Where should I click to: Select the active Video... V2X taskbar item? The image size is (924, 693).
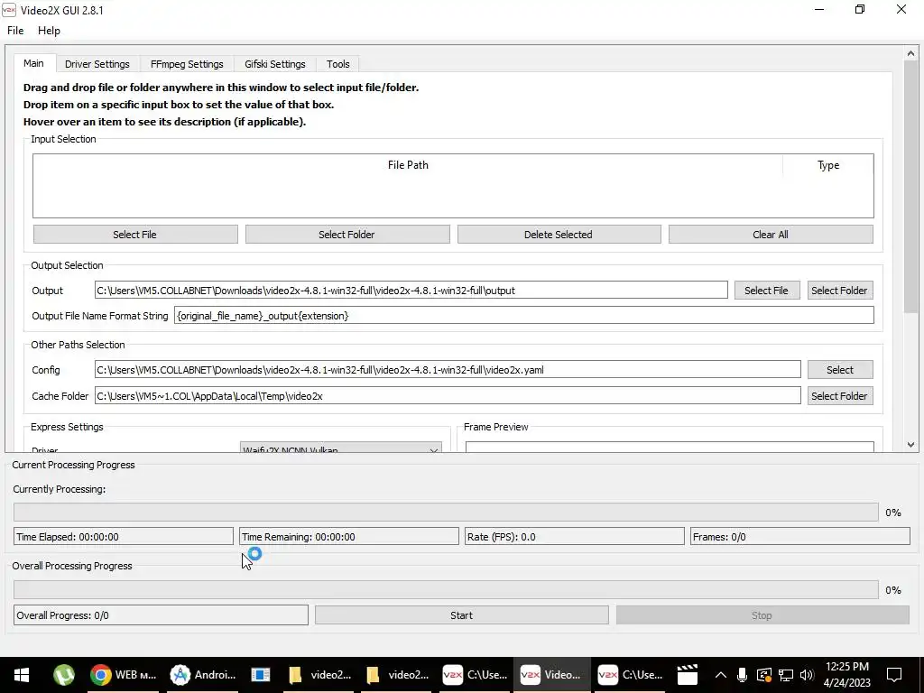coord(551,675)
